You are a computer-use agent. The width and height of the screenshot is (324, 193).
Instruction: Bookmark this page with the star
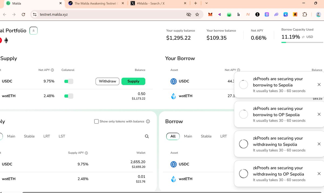[x=197, y=15]
